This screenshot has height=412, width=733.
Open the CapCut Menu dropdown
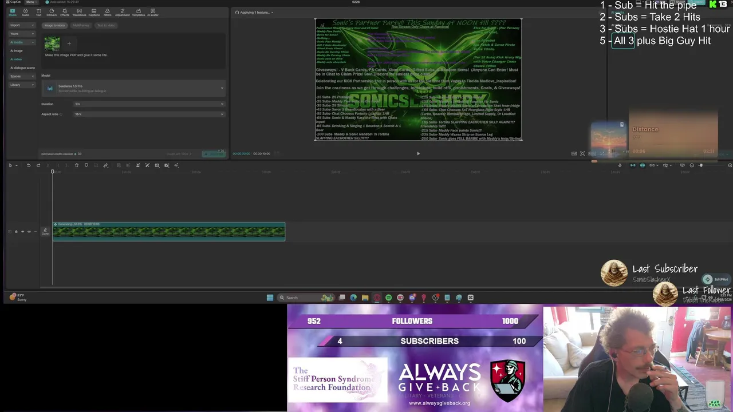[30, 2]
